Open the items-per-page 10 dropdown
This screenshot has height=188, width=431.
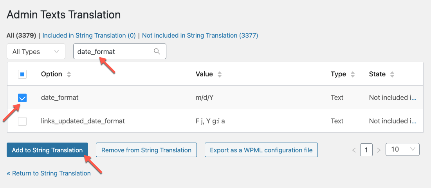point(403,150)
